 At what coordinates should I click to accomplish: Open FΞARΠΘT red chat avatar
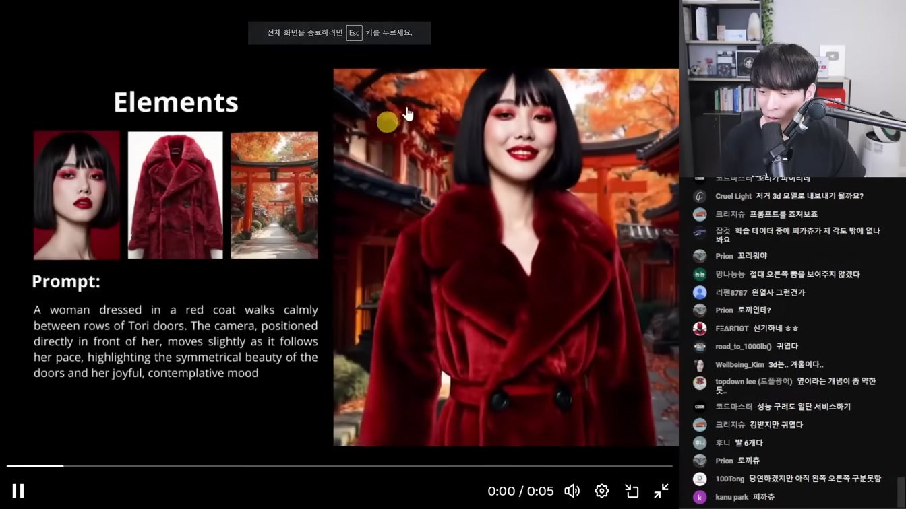[x=700, y=329]
